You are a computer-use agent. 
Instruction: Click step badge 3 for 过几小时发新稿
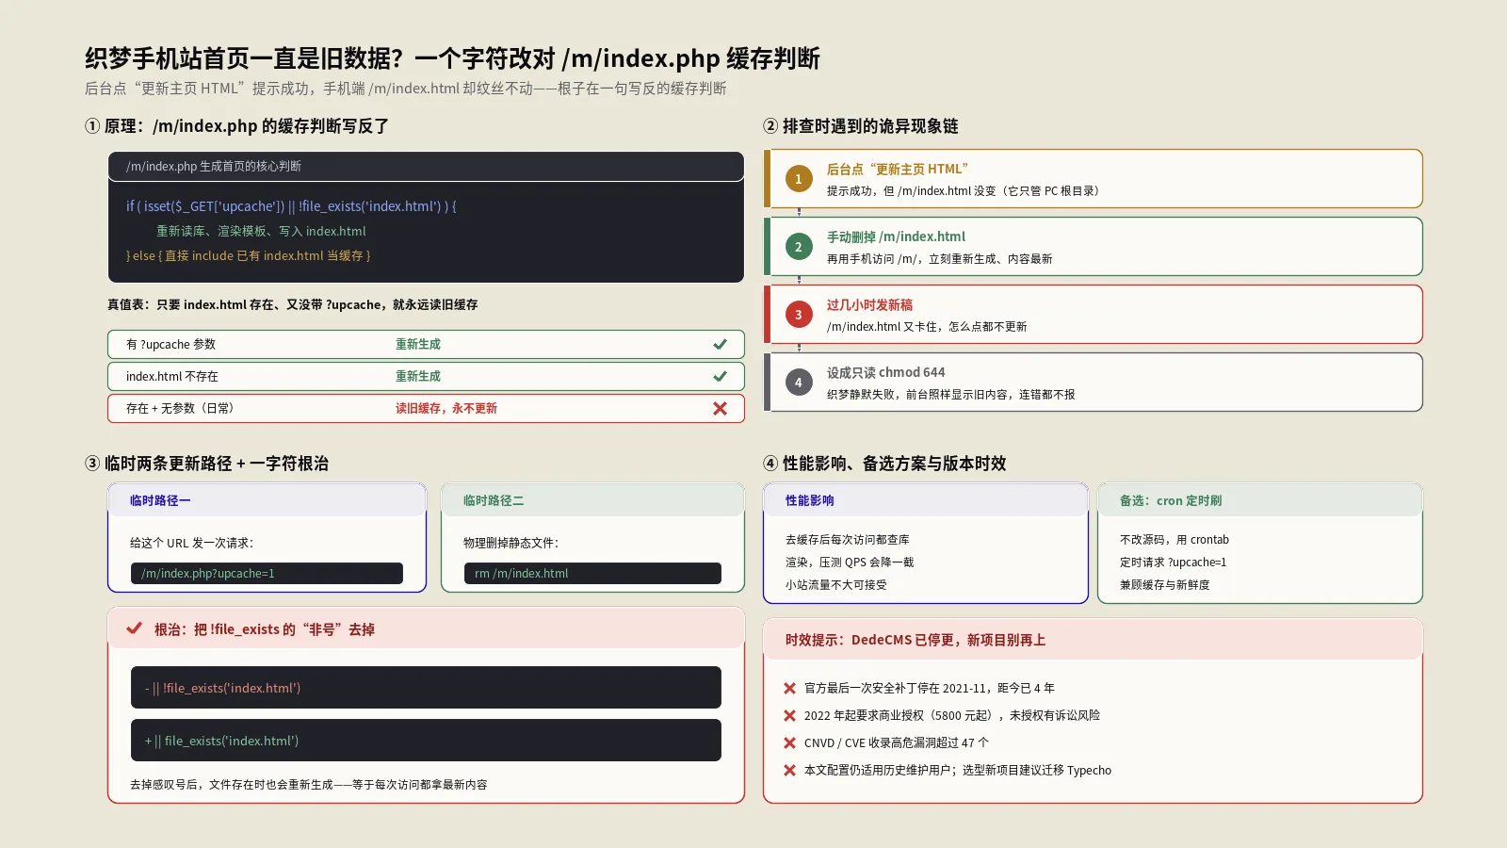click(799, 315)
